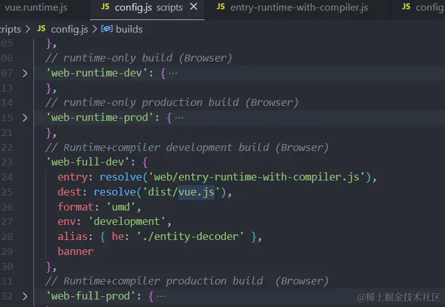Click the 'web-runtime-dev' key text
This screenshot has width=445, height=307.
coord(97,73)
